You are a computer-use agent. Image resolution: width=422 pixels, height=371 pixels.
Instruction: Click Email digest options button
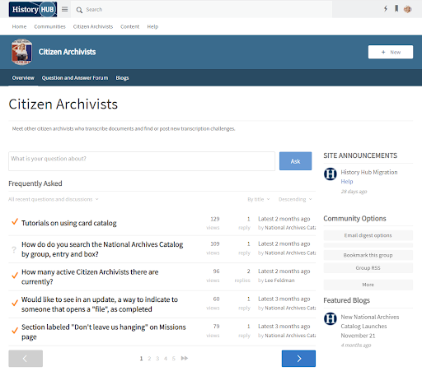click(368, 235)
